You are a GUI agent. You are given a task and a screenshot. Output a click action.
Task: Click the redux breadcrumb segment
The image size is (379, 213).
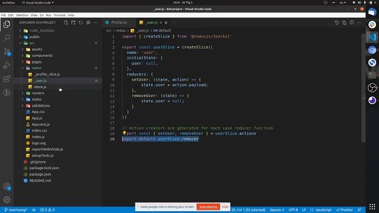pos(121,30)
